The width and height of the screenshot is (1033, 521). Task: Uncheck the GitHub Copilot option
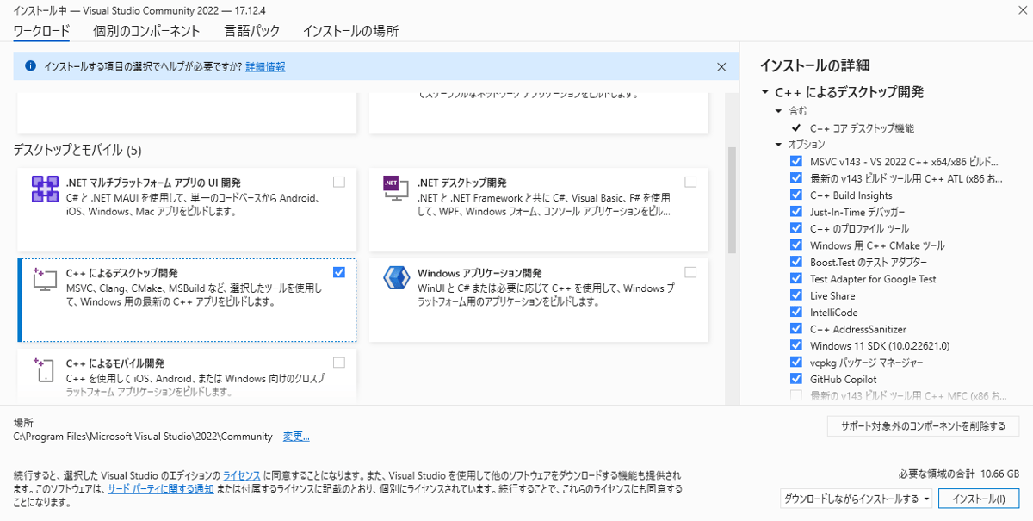point(795,379)
